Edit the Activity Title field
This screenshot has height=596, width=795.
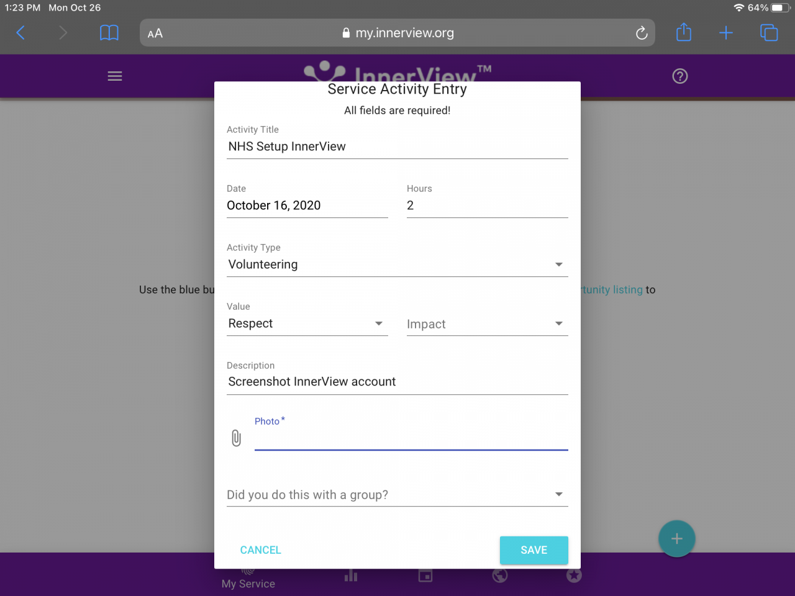(397, 147)
